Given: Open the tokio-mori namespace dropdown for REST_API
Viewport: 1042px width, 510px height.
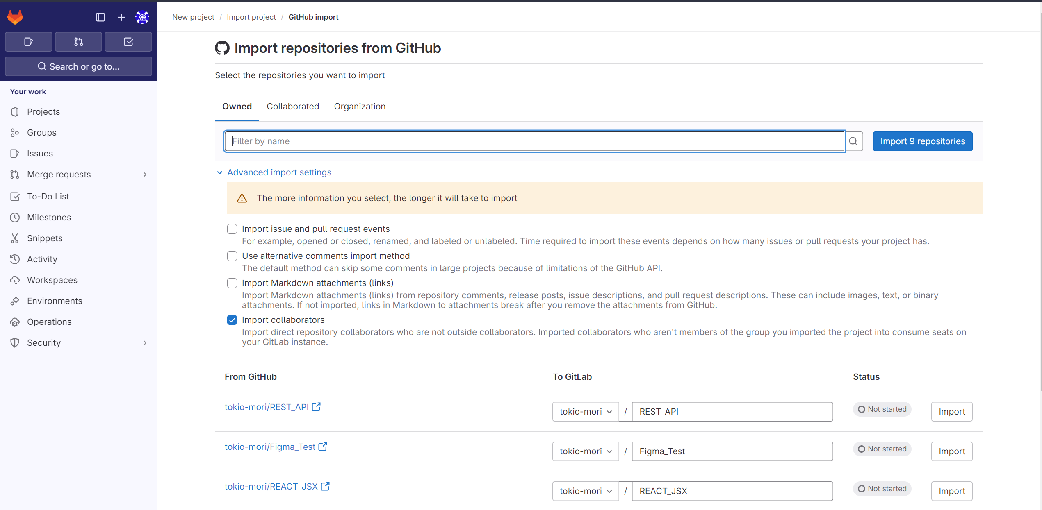Looking at the screenshot, I should 585,411.
